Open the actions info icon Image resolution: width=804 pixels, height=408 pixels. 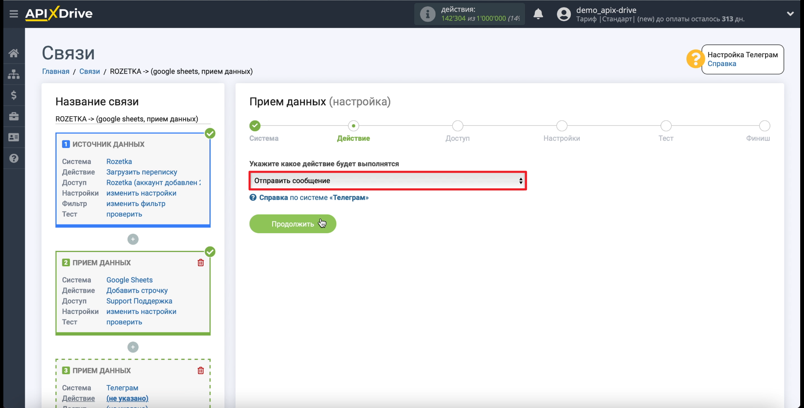coord(428,14)
